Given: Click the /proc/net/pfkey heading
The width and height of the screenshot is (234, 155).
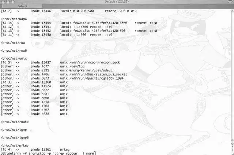Looking at the screenshot, I should pyautogui.click(x=15, y=145).
